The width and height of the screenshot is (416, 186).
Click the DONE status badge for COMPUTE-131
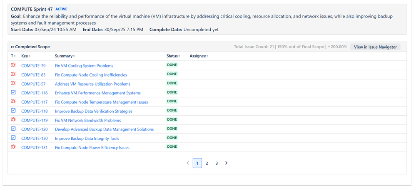pos(172,146)
